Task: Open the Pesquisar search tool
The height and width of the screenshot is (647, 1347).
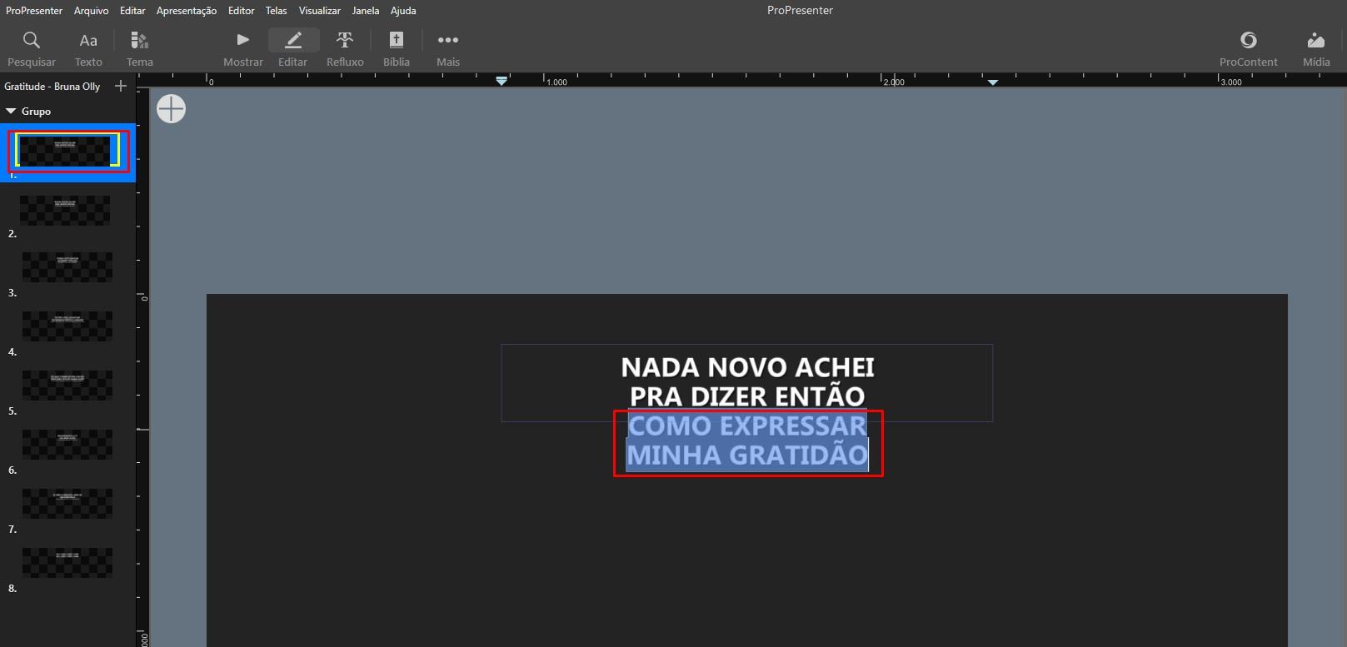Action: click(x=32, y=49)
